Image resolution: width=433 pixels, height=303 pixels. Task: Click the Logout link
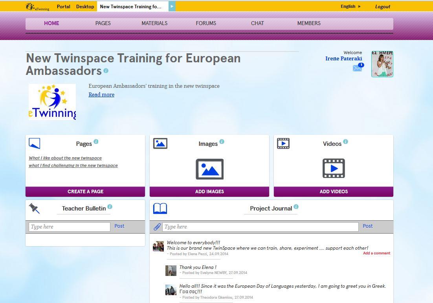(382, 7)
